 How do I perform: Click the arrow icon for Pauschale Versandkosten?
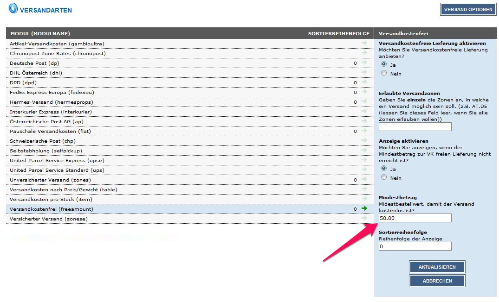tap(364, 131)
